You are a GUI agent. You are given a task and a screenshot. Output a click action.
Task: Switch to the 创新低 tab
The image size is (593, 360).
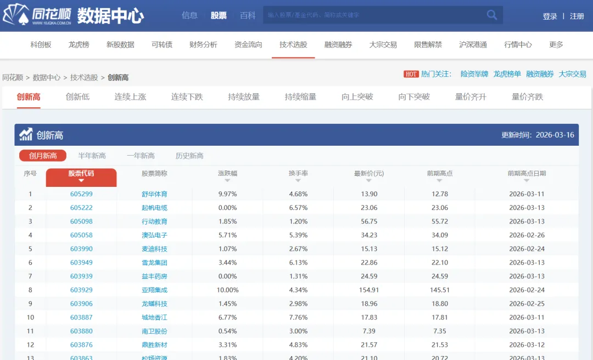tap(77, 97)
